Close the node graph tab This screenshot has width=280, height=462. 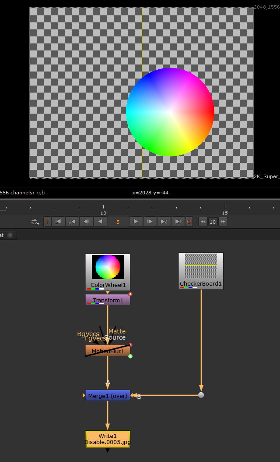10,235
